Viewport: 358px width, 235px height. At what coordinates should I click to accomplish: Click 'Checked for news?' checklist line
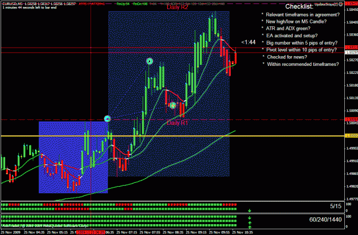(x=287, y=57)
